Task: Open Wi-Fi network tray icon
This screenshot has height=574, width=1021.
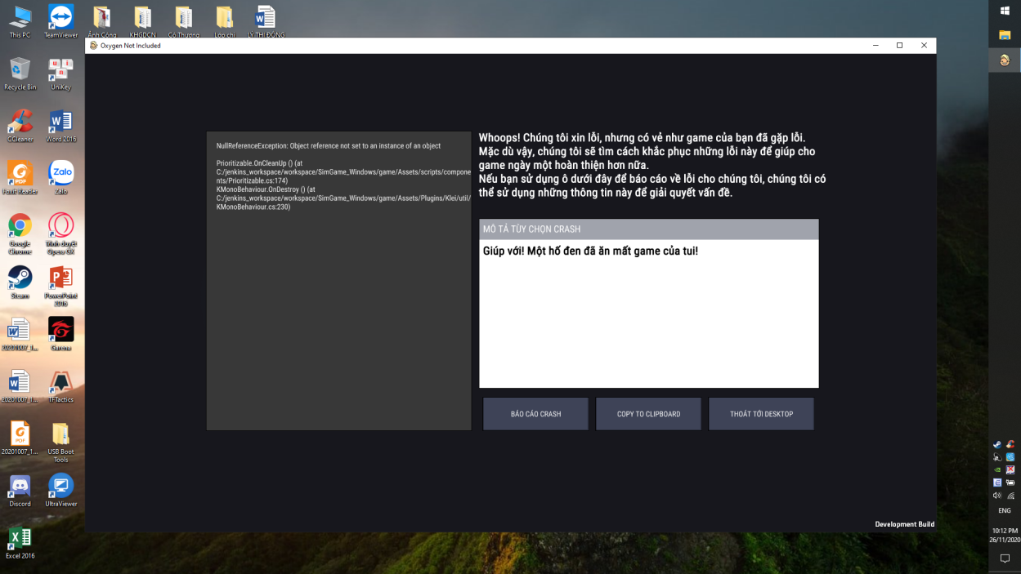Action: 1010,495
